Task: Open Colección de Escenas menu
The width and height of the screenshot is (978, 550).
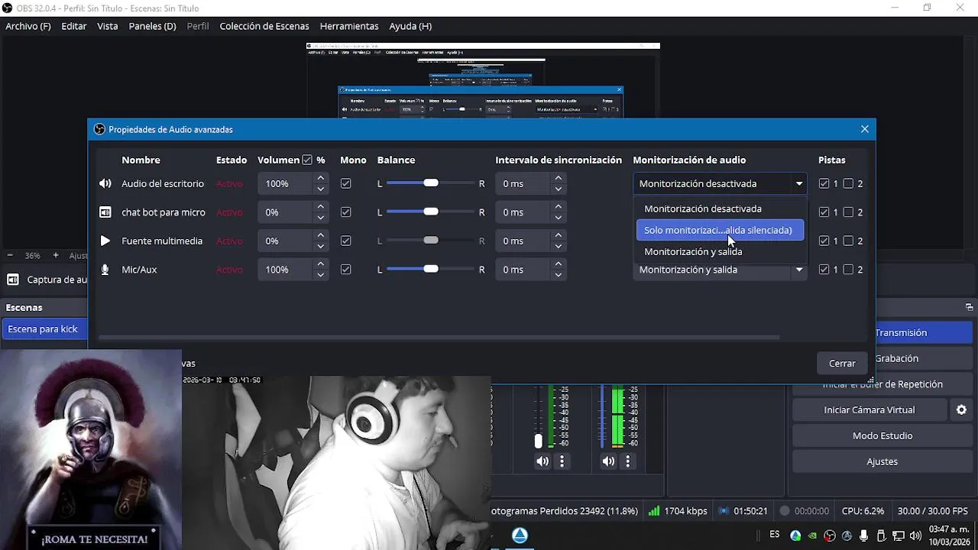Action: pyautogui.click(x=264, y=26)
